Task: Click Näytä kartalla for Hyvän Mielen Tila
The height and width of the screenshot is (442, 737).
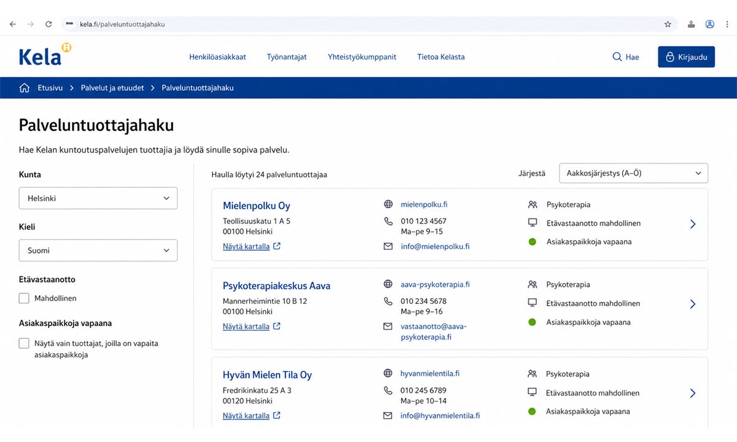Action: click(x=246, y=416)
